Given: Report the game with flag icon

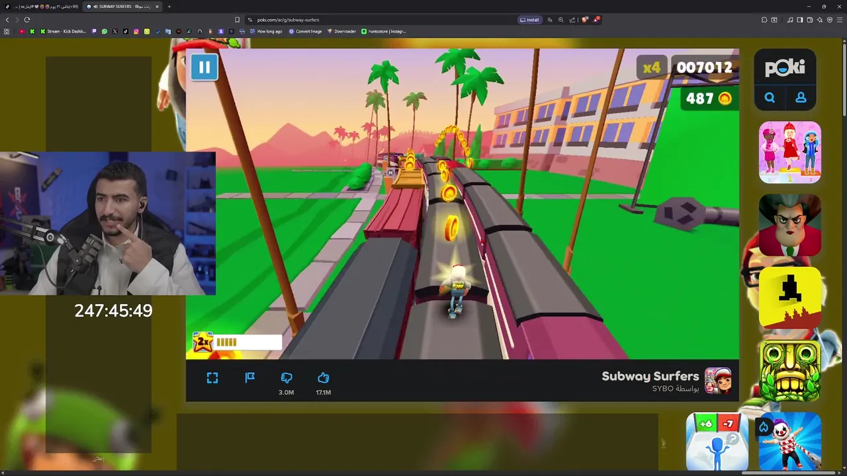Looking at the screenshot, I should tap(249, 377).
